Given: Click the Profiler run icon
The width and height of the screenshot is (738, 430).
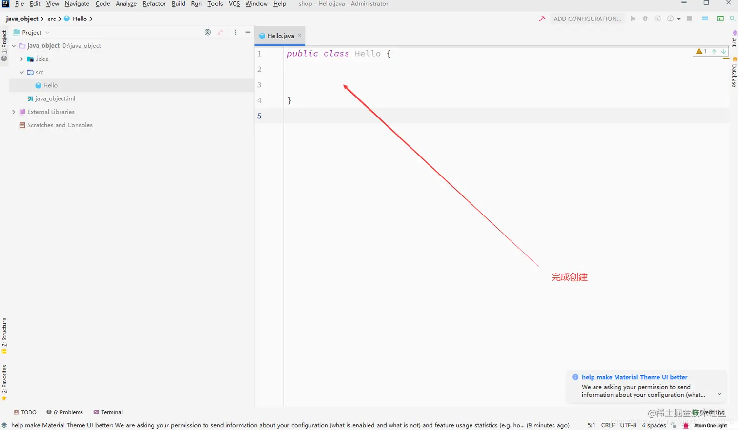Looking at the screenshot, I should pos(670,19).
